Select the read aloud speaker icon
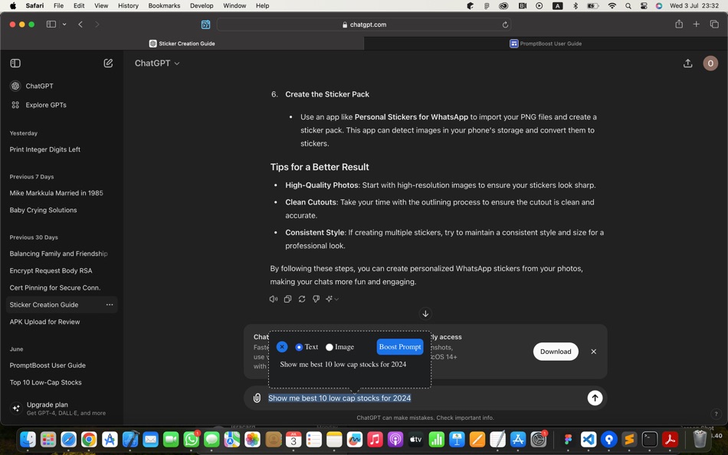The image size is (728, 455). [x=274, y=299]
